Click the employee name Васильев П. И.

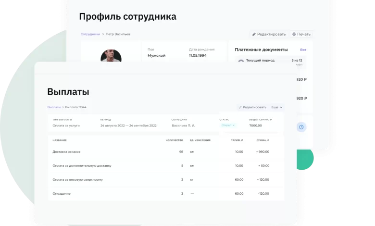point(183,126)
